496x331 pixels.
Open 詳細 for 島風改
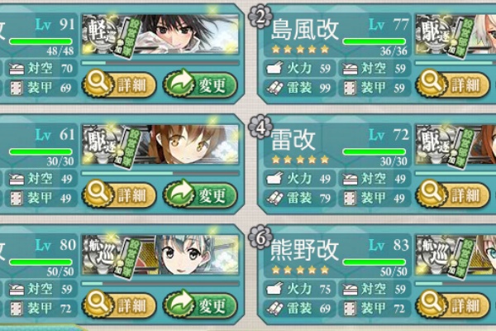point(453,84)
